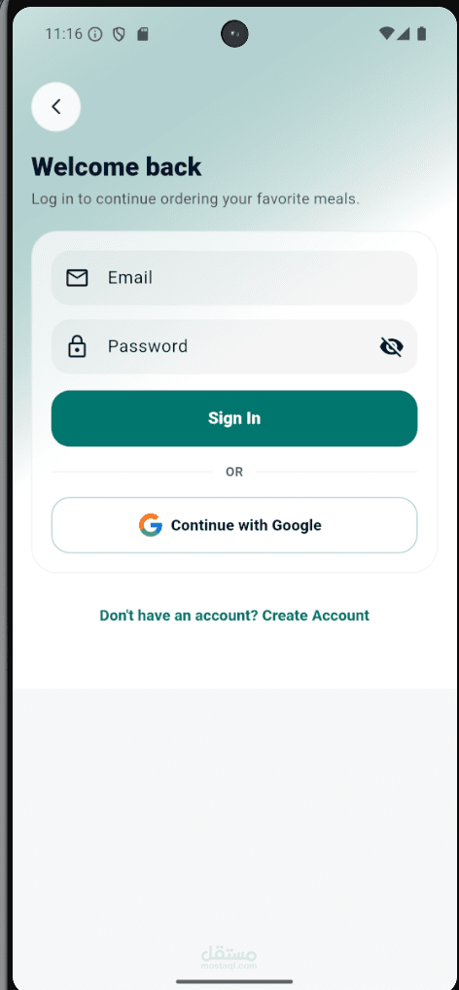Click the Welcome back heading

pos(117,166)
